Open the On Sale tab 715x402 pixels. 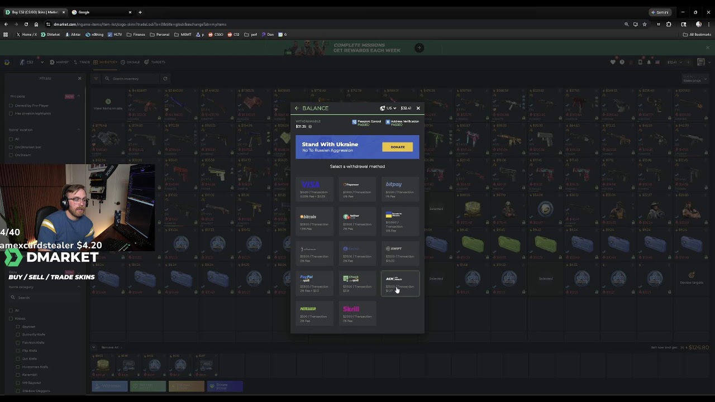pos(131,62)
